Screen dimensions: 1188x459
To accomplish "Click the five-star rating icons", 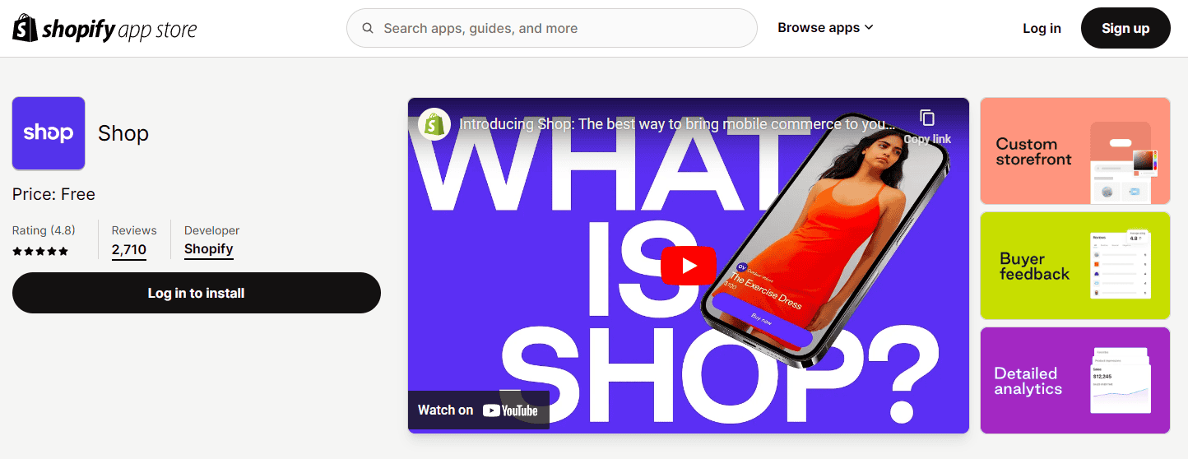I will [x=40, y=252].
